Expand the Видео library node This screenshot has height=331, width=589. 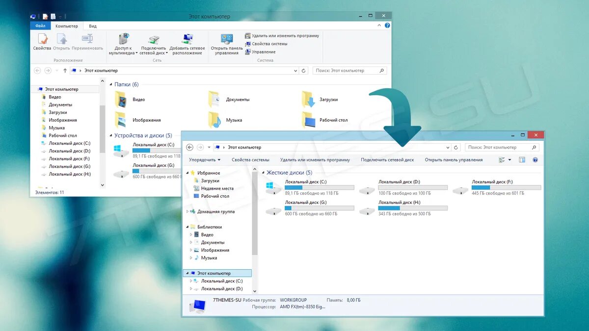(x=191, y=235)
